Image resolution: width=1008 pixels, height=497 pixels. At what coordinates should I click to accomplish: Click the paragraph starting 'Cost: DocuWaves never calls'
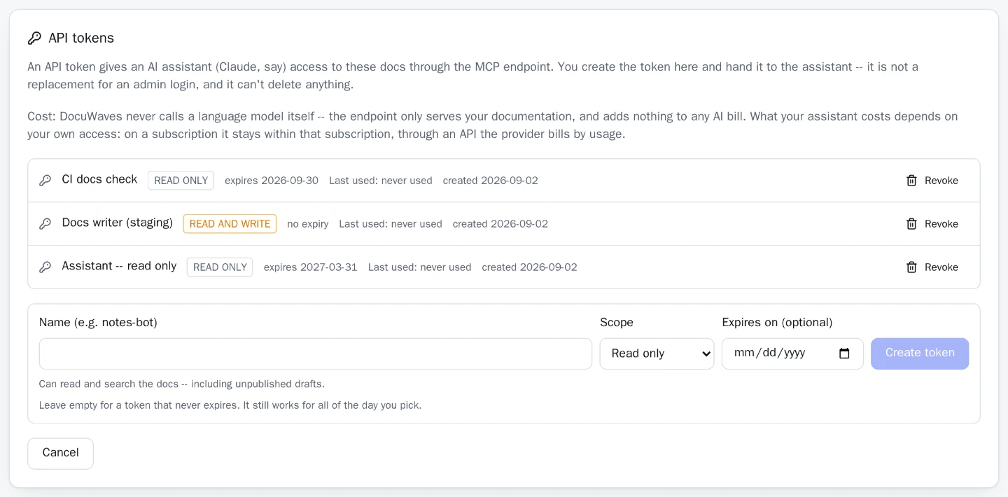coord(493,125)
